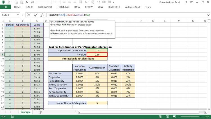Click the 'part id' header cell
Viewport: 211px width, 119px height.
click(10, 25)
